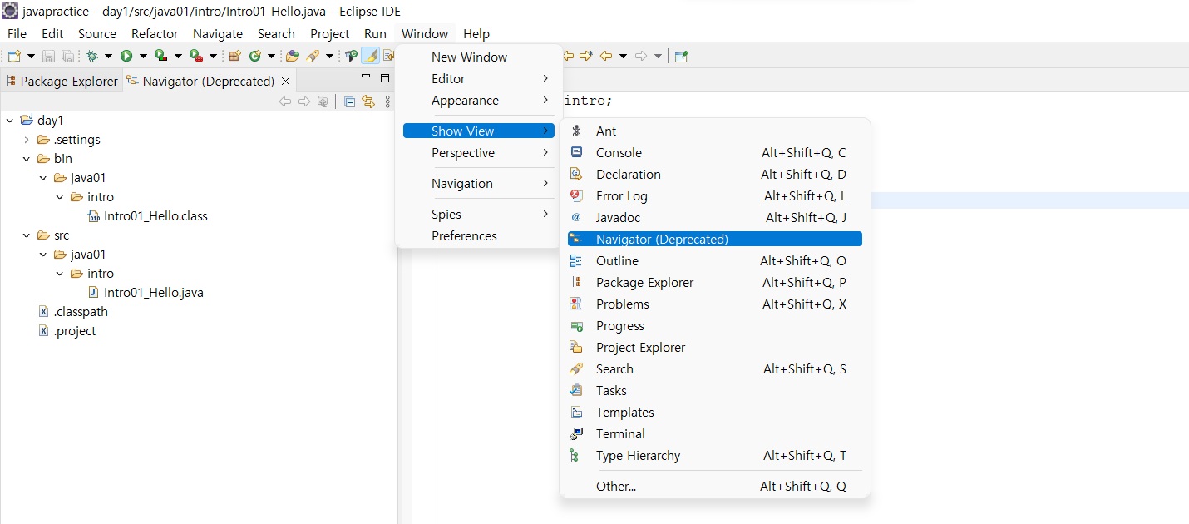Click the New Java Package icon

(x=234, y=56)
